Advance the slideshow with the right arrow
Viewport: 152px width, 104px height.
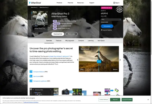click(x=120, y=60)
